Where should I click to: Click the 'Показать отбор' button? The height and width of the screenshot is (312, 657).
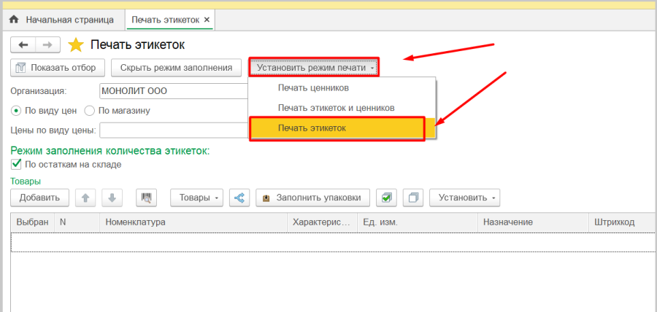click(57, 68)
